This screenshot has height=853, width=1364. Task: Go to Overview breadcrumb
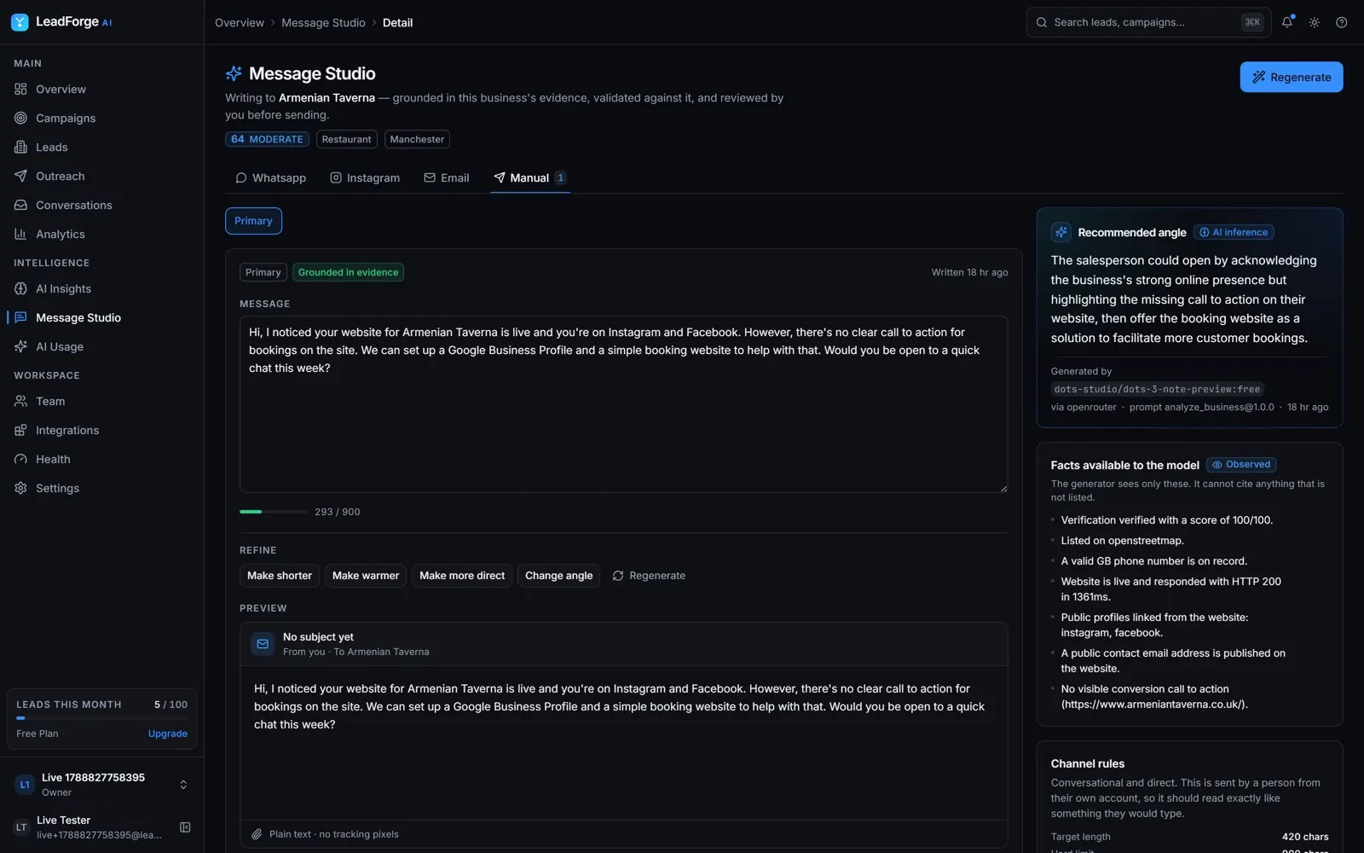click(x=240, y=22)
